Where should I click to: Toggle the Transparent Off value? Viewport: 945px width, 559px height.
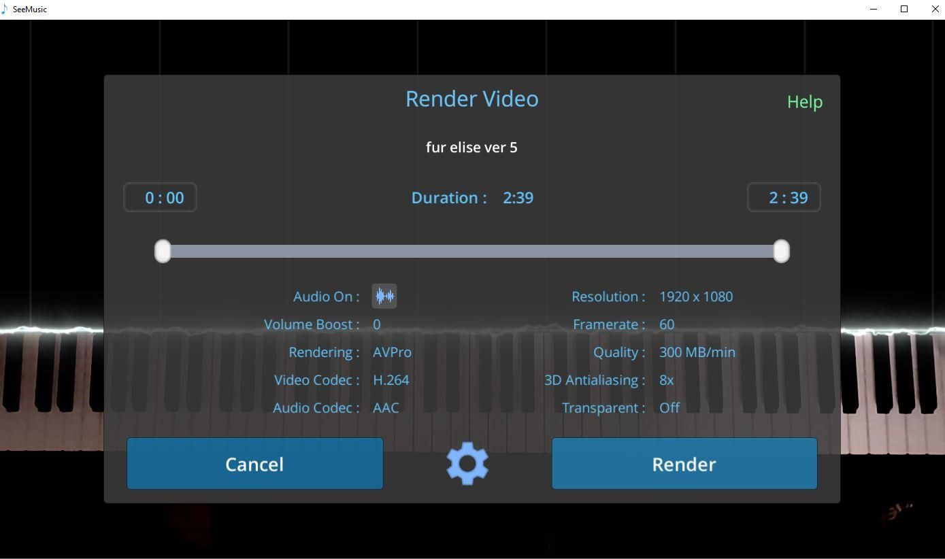tap(669, 408)
